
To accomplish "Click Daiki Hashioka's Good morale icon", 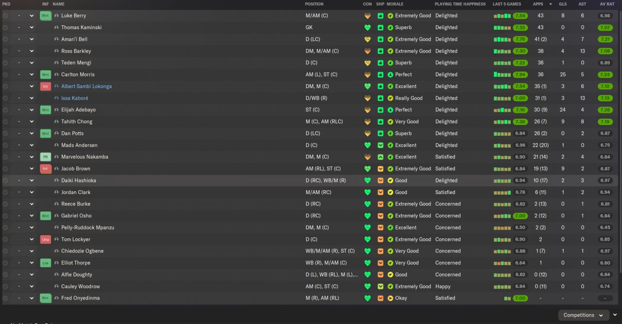I will click(x=390, y=180).
